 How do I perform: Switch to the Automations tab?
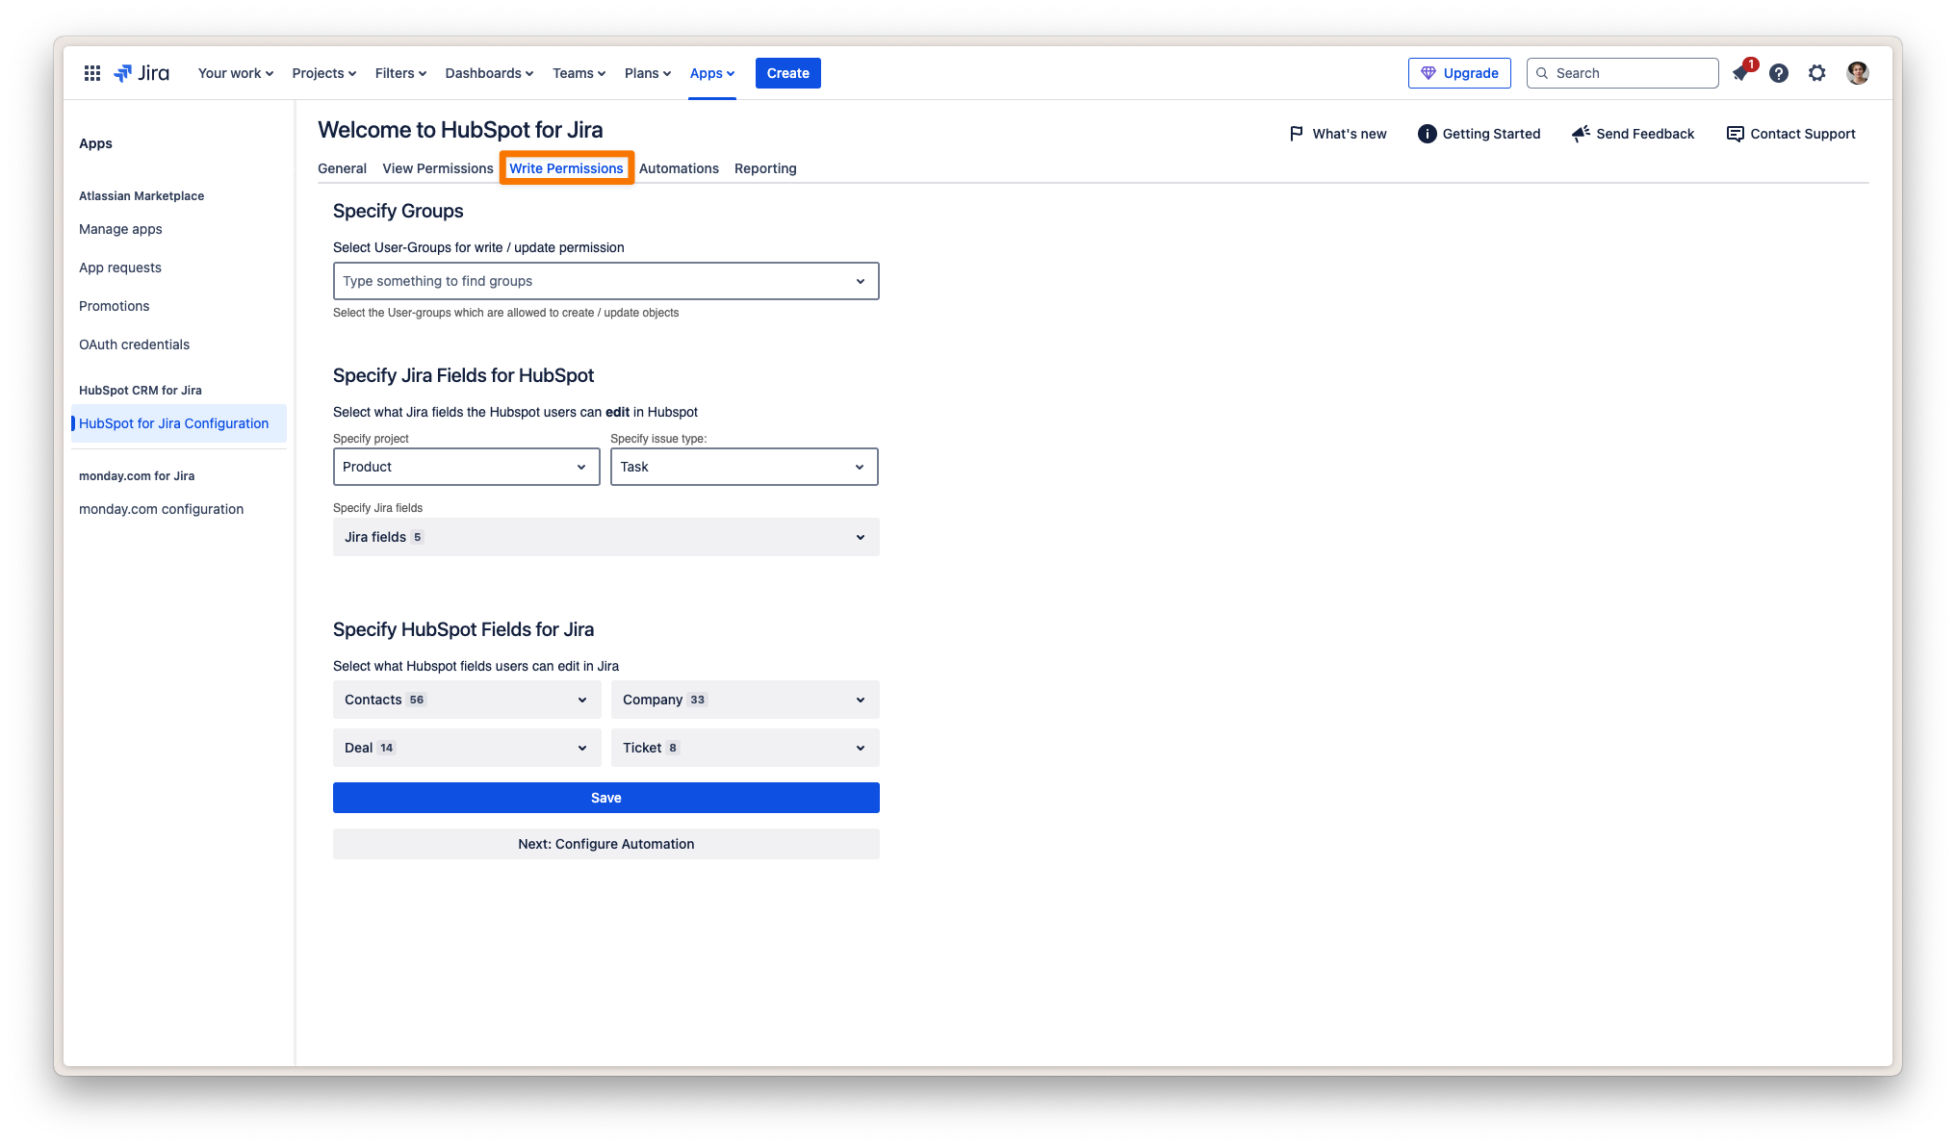679,168
